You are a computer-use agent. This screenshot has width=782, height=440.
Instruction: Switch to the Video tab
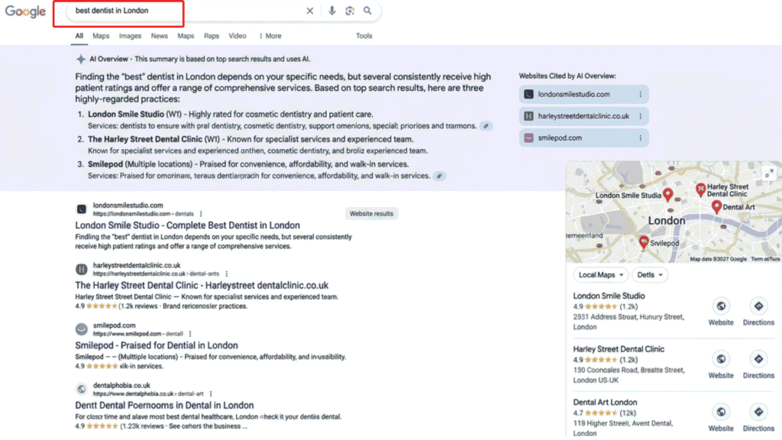coord(238,36)
